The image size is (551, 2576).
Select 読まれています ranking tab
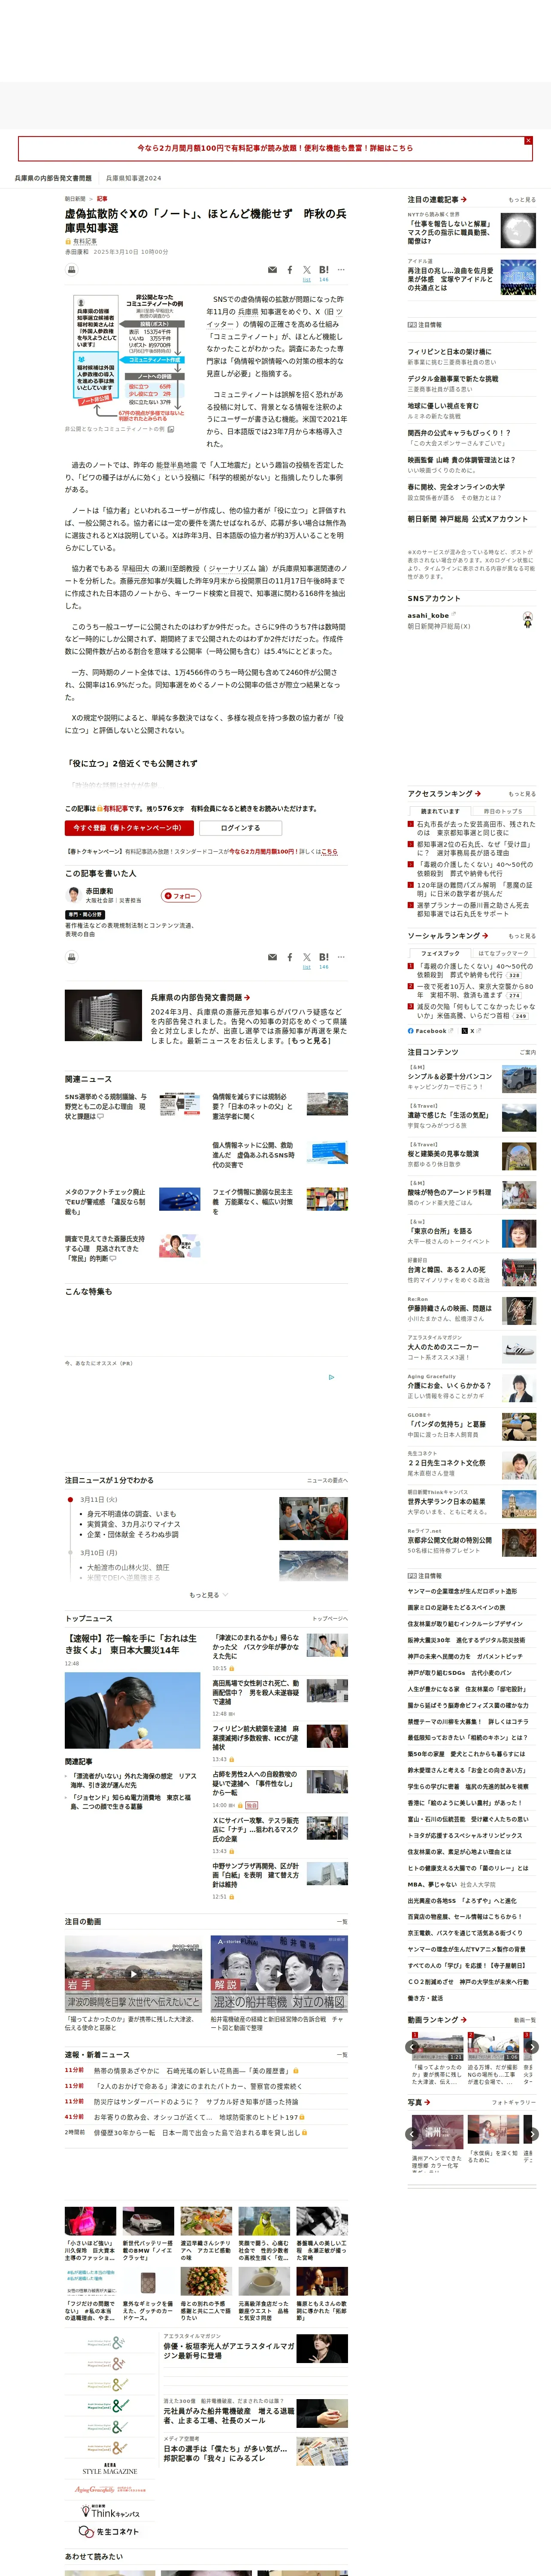[x=440, y=811]
